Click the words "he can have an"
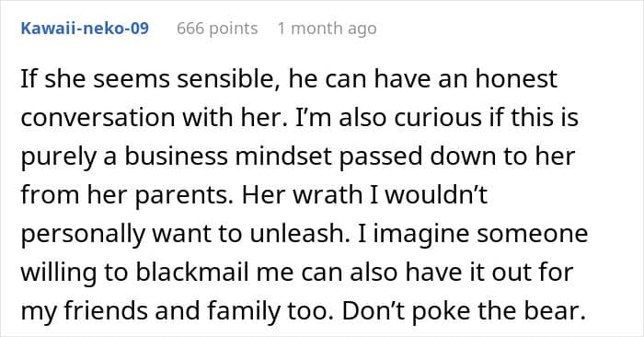Viewport: 644px width, 337px height. coord(378,78)
